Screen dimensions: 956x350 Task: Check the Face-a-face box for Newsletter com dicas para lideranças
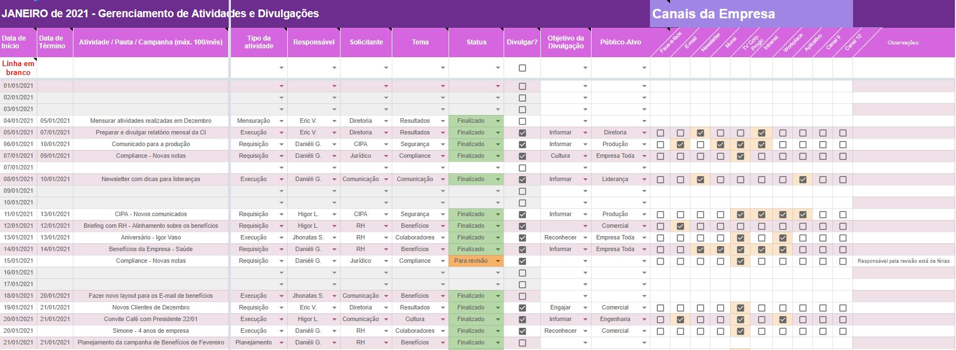(661, 179)
